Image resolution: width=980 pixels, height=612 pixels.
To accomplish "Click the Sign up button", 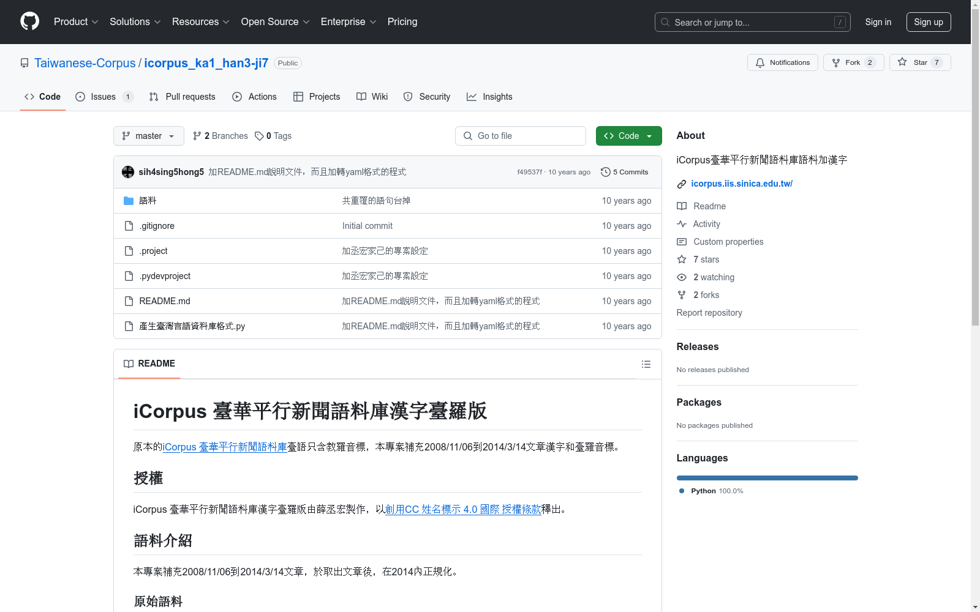I will pos(929,22).
